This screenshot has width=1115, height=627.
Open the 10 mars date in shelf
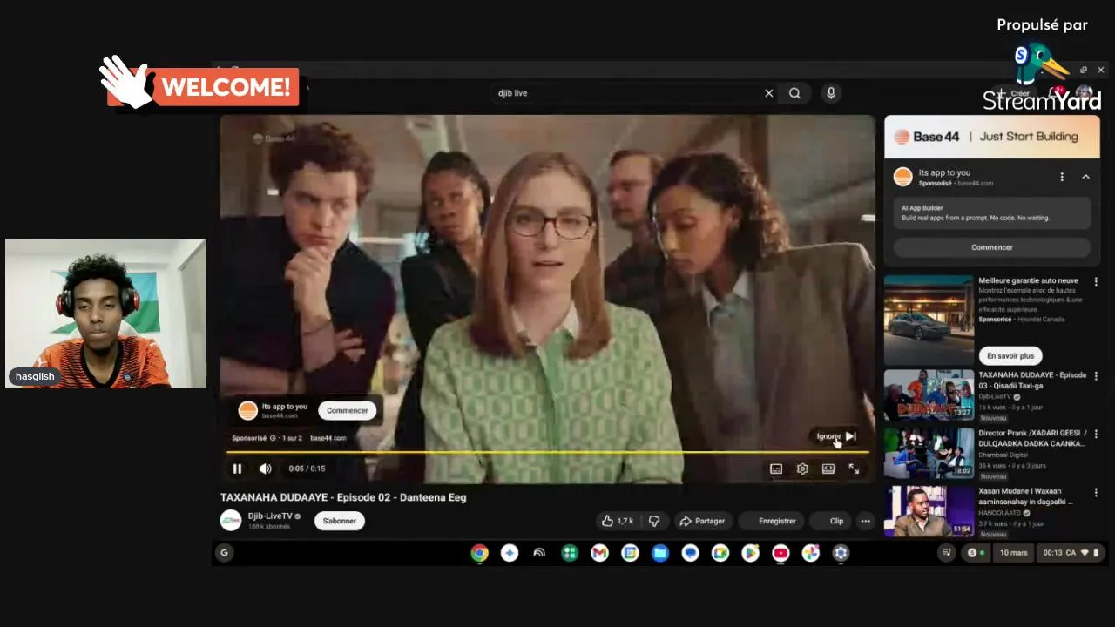coord(1013,553)
